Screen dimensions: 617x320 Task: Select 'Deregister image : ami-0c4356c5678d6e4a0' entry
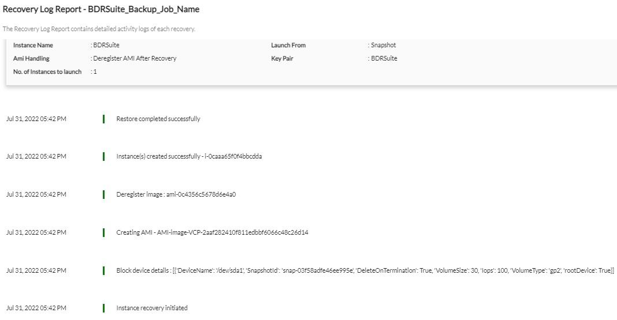[176, 194]
